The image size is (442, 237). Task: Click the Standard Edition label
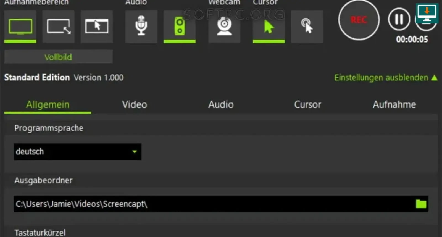pyautogui.click(x=37, y=77)
